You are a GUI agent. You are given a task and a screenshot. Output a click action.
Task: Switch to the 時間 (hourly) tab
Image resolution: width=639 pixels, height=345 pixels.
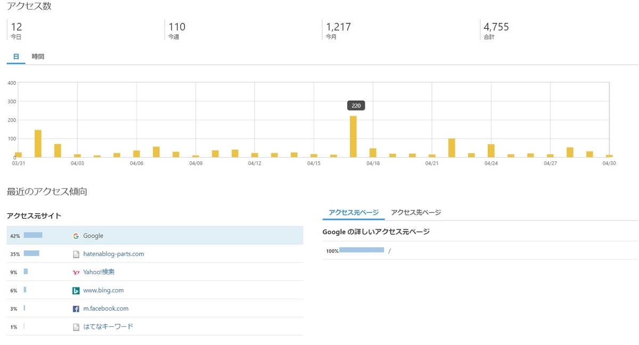pos(38,56)
